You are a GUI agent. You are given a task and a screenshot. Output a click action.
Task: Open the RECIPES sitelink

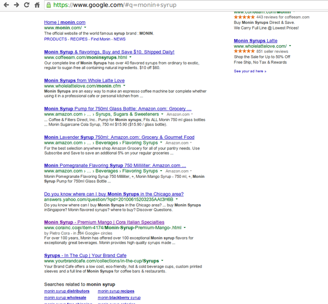pos(79,39)
